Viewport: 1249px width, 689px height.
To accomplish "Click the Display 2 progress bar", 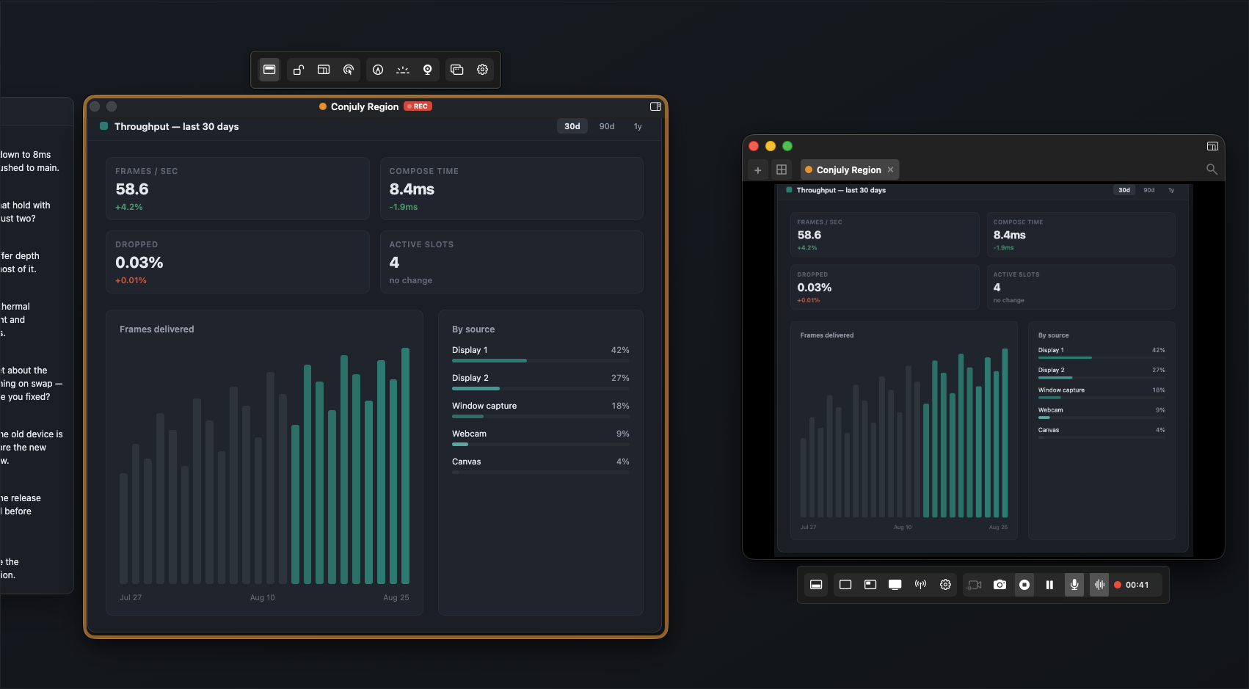I will (x=541, y=389).
